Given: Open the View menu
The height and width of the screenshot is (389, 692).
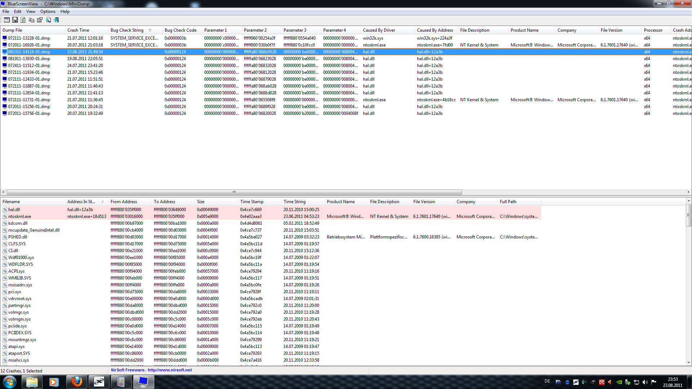Looking at the screenshot, I should pos(31,12).
